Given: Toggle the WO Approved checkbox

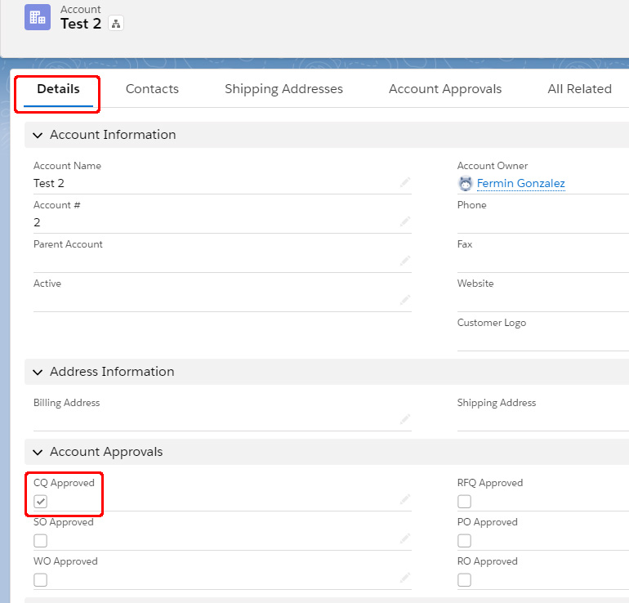Looking at the screenshot, I should tap(41, 580).
